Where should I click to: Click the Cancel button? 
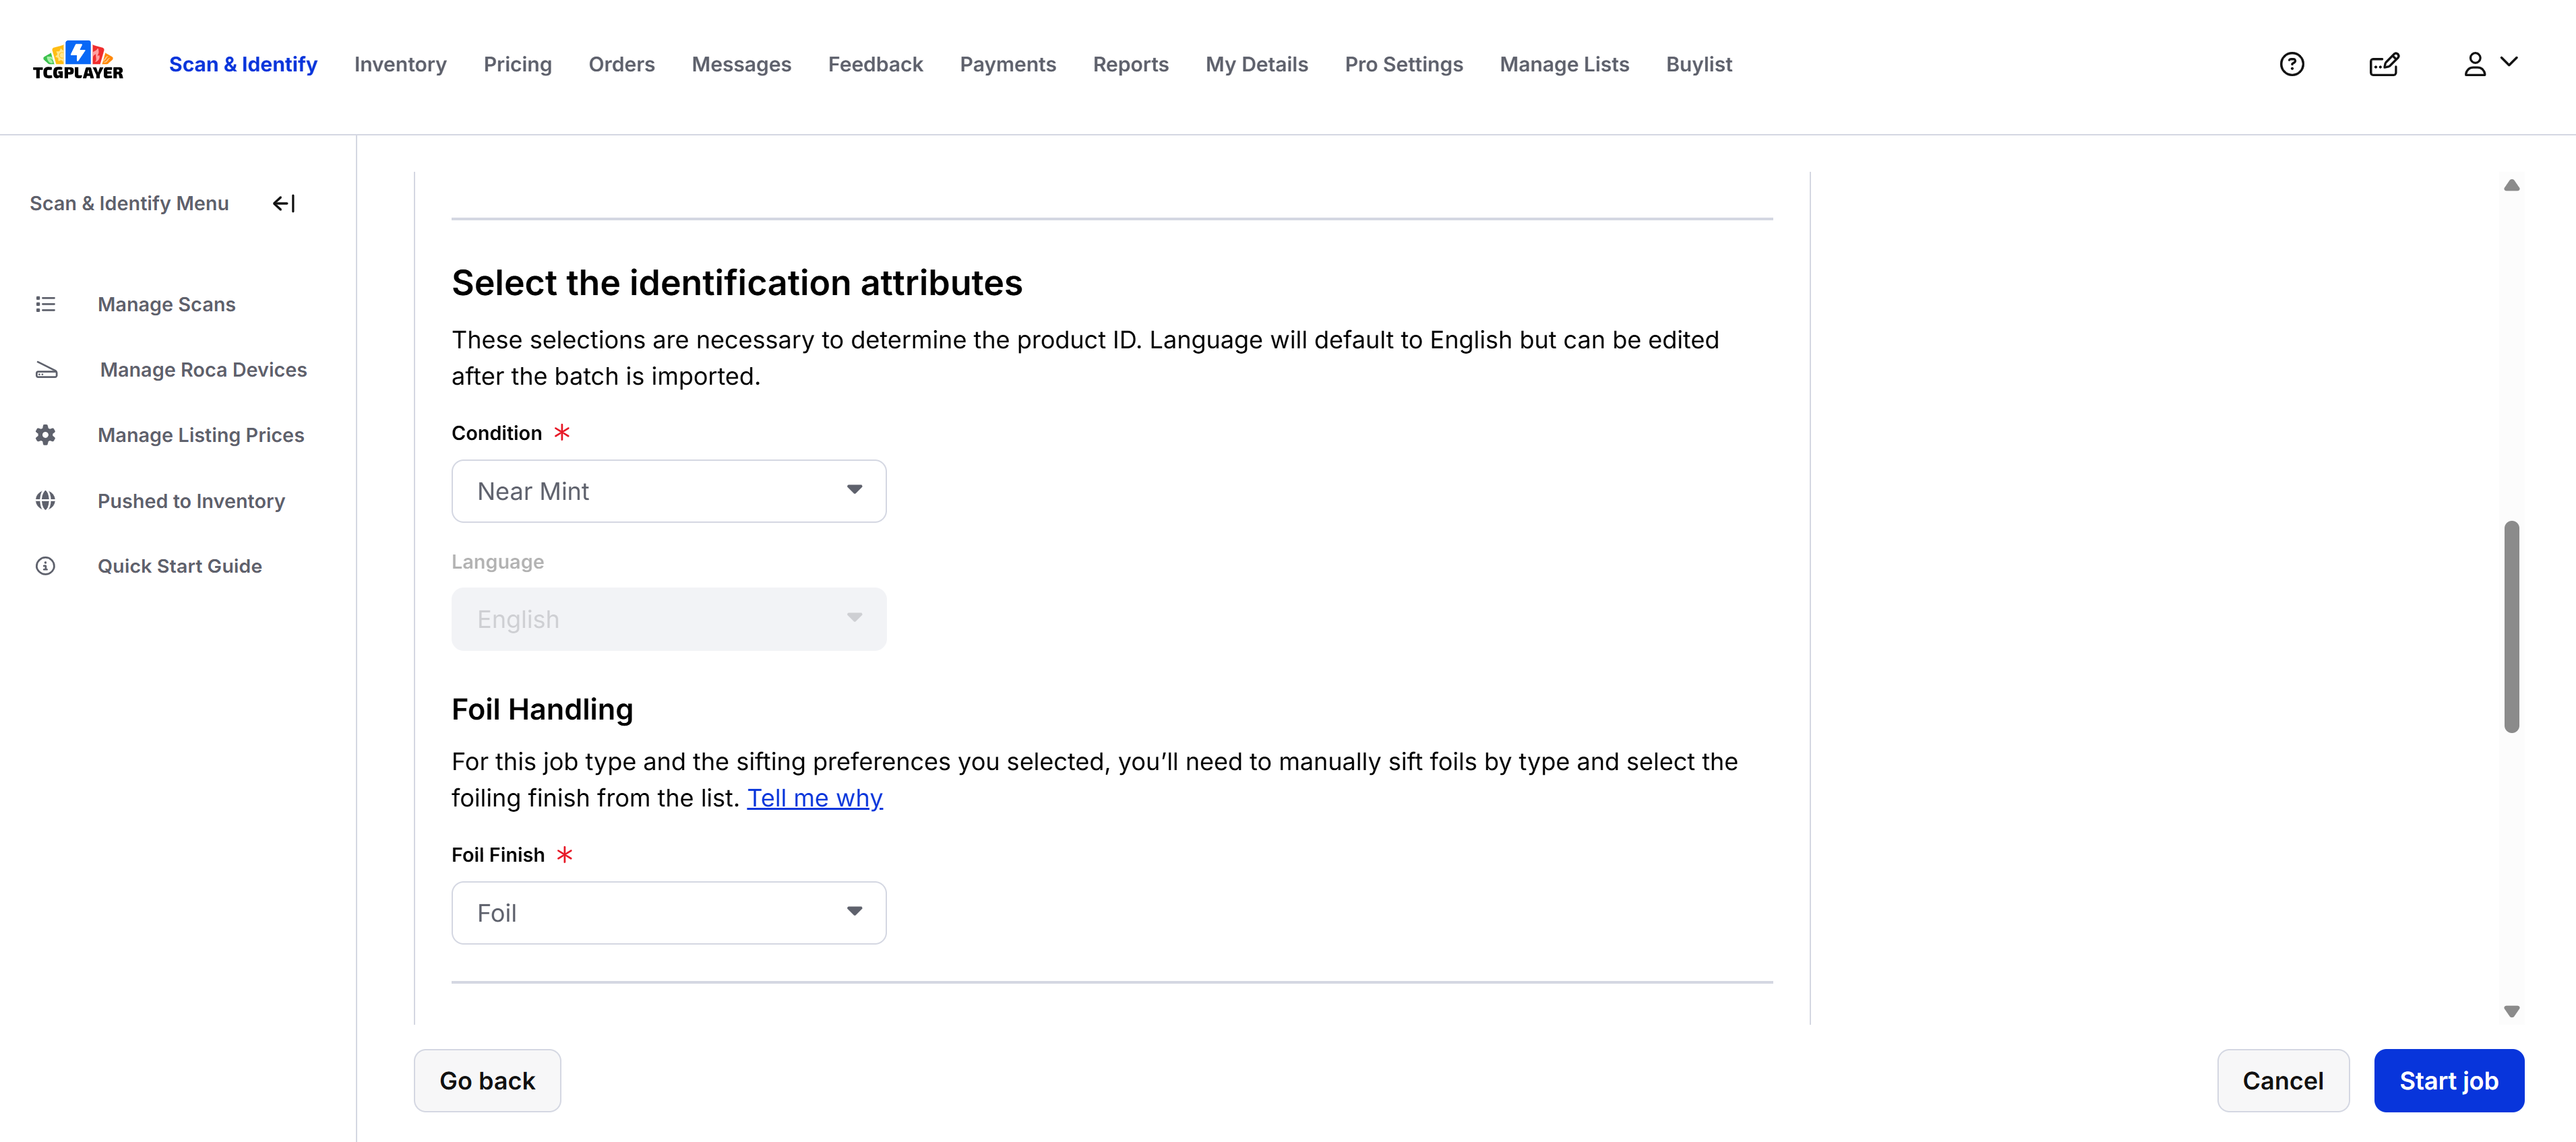pyautogui.click(x=2282, y=1081)
